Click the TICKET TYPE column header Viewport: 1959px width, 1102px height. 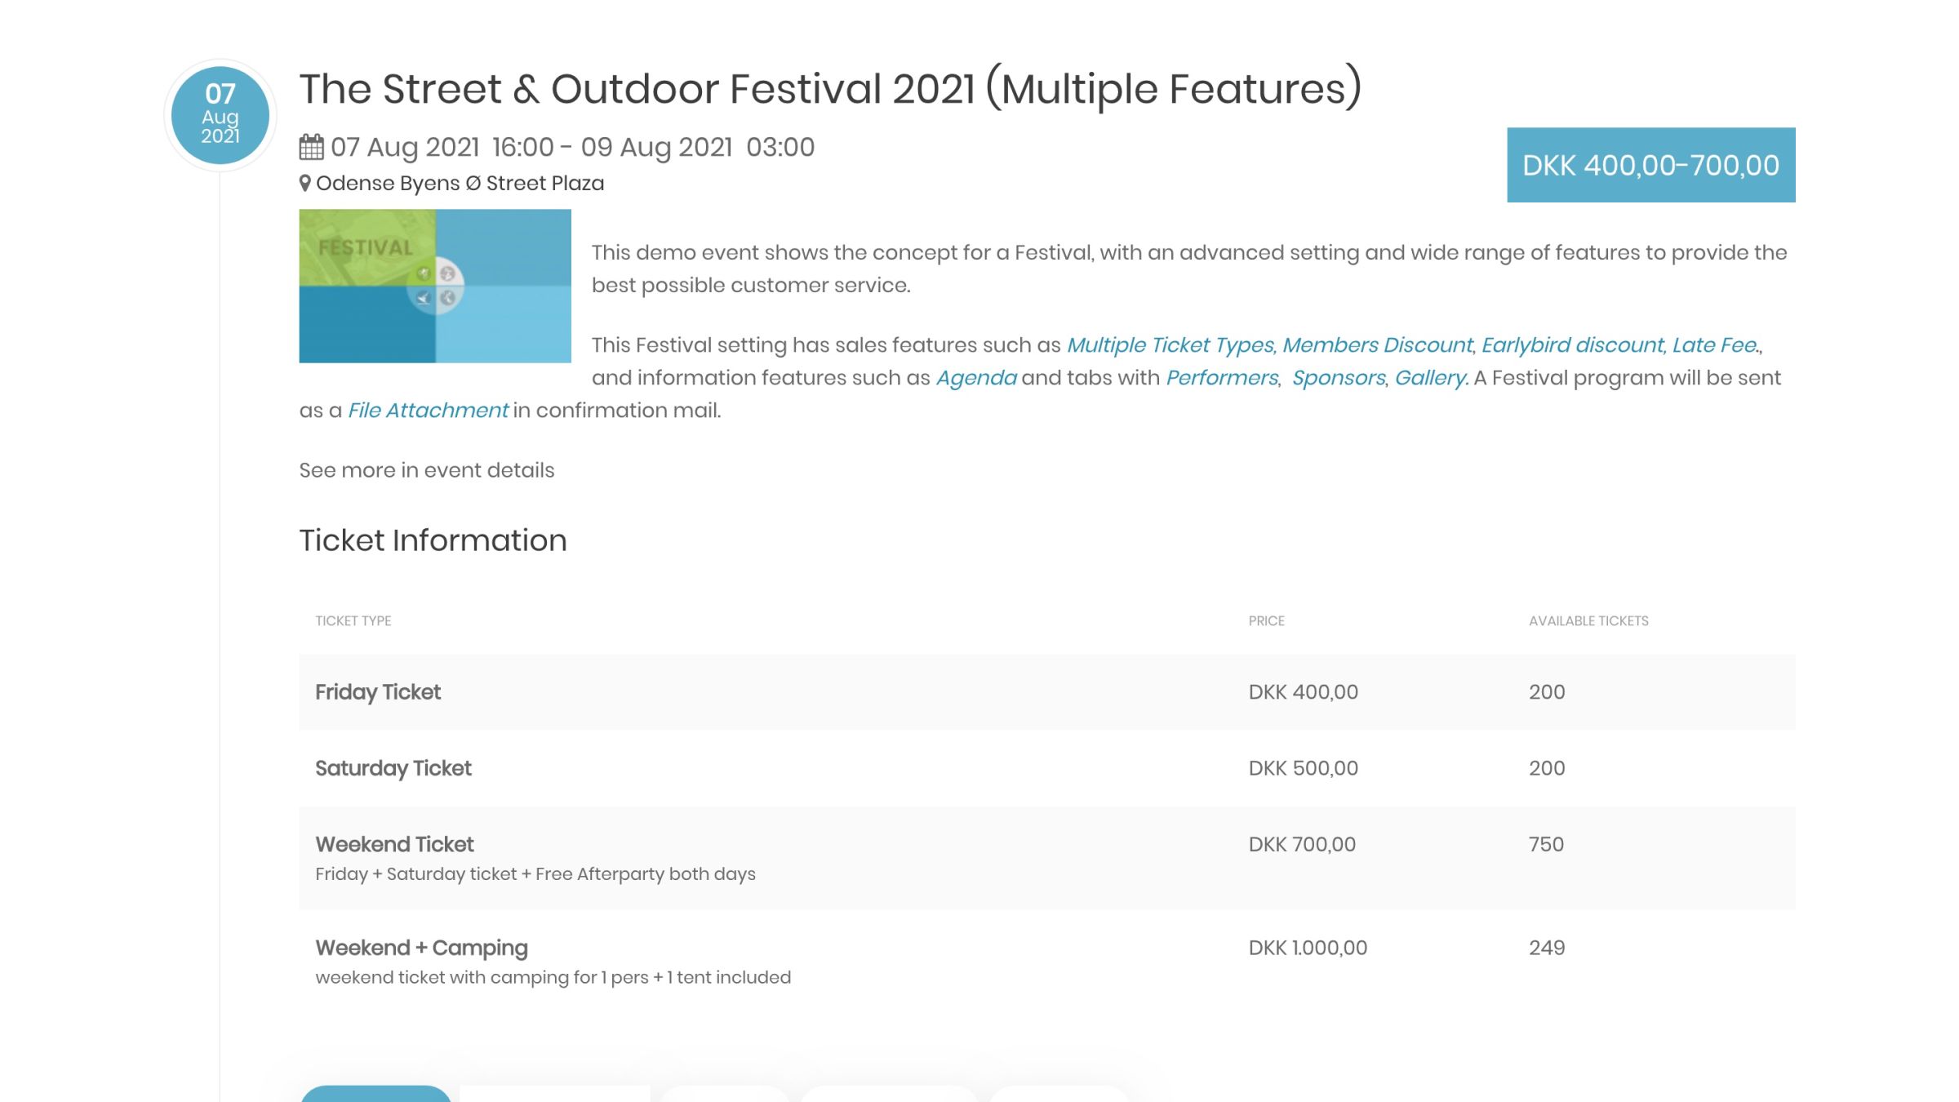(353, 621)
